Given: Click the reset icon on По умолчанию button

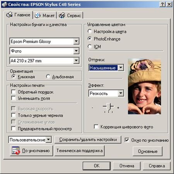Looking at the screenshot, I should (16, 150).
